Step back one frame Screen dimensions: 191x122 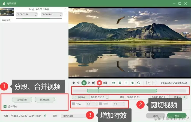coord(78,83)
